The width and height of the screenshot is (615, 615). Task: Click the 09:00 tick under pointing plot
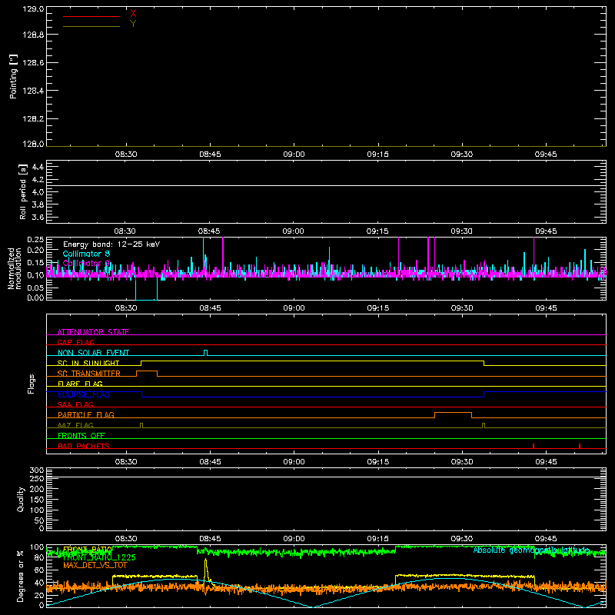point(294,155)
